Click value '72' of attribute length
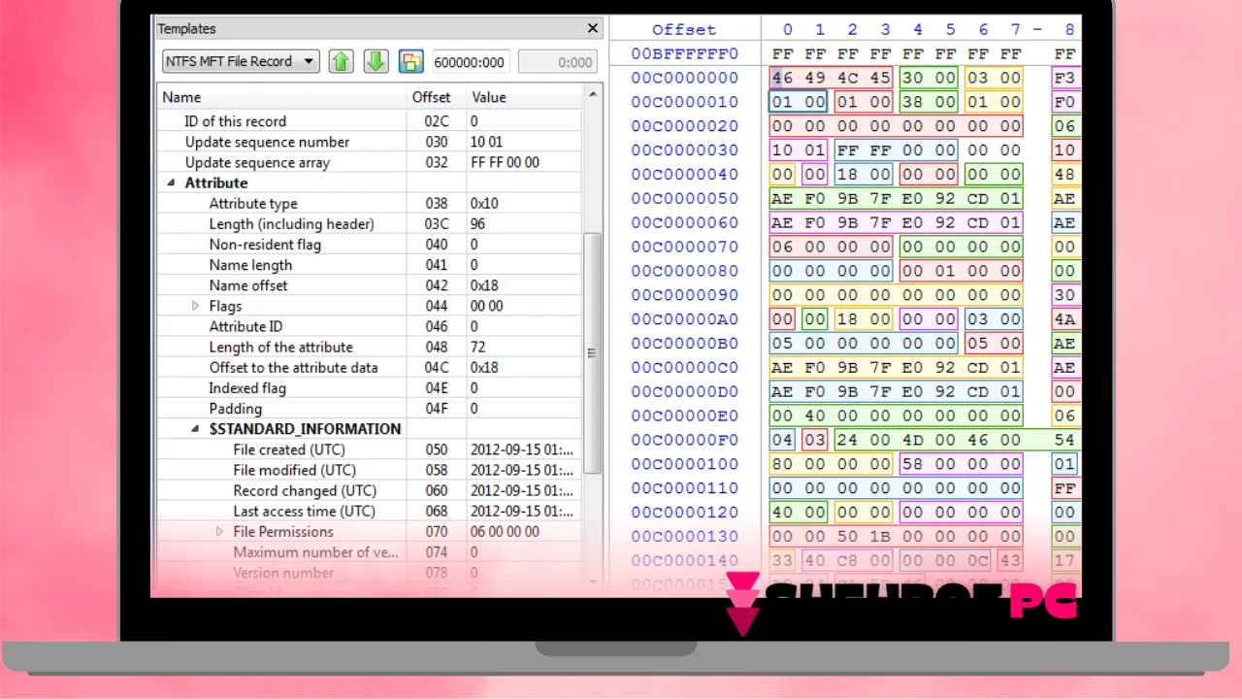Image resolution: width=1242 pixels, height=699 pixels. (478, 347)
